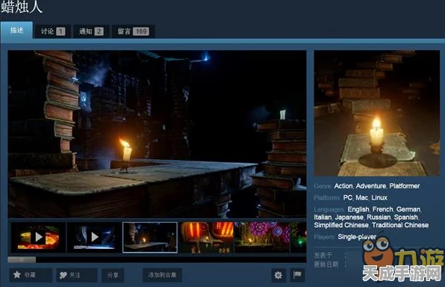Viewport: 445px width, 287px height.
Task: Click the Japanese language text
Action: [x=349, y=217]
